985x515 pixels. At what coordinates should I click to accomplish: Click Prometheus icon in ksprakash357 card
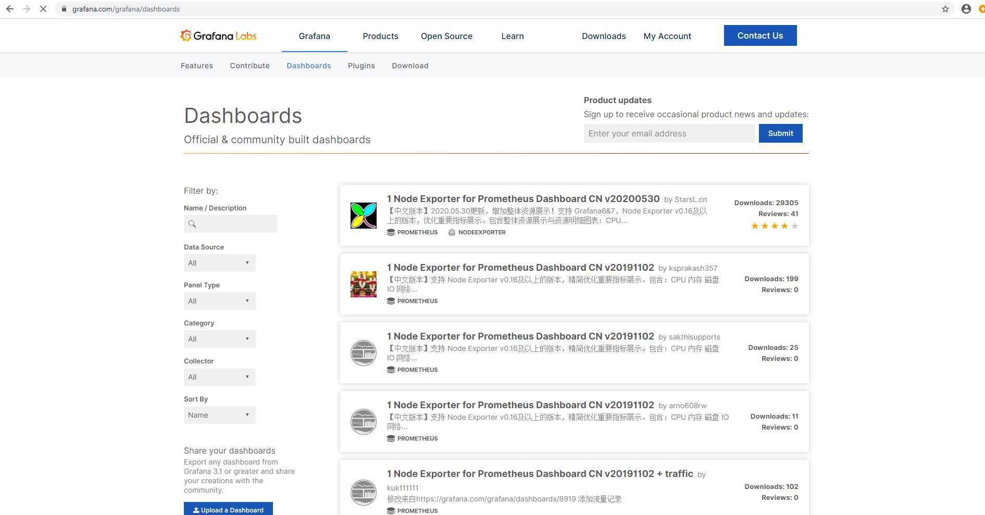(x=391, y=301)
